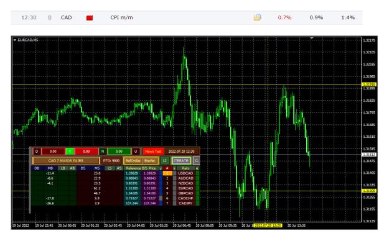Click the DS column header
The image size is (389, 241).
pos(83,168)
